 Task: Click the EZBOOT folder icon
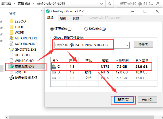(x=11, y=21)
